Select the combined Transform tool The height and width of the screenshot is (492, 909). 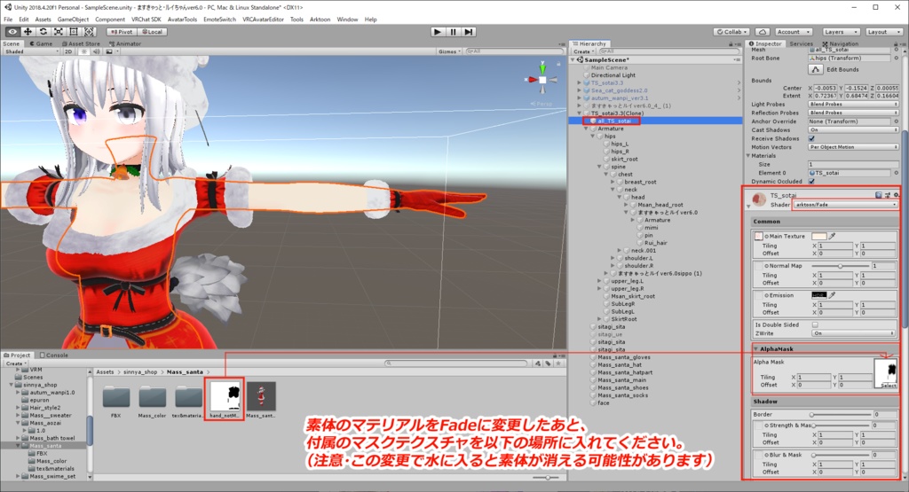(89, 32)
